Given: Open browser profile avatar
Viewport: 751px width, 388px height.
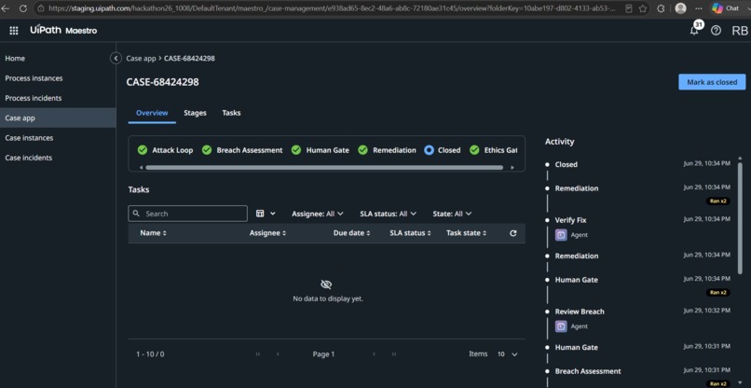Looking at the screenshot, I should coord(680,8).
